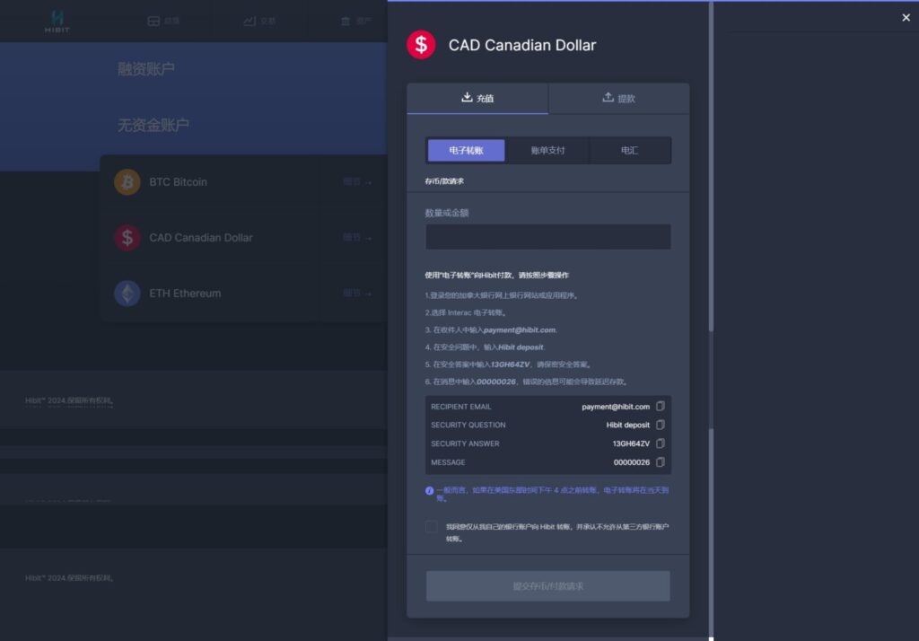
Task: Copy the security question Hibit deposit
Action: point(661,425)
